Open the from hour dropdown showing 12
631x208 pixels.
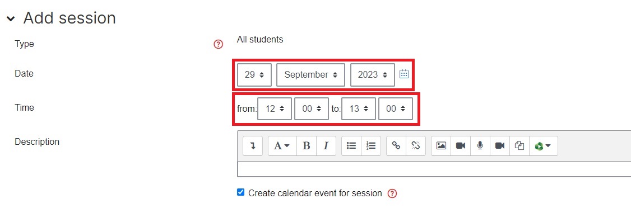click(275, 108)
